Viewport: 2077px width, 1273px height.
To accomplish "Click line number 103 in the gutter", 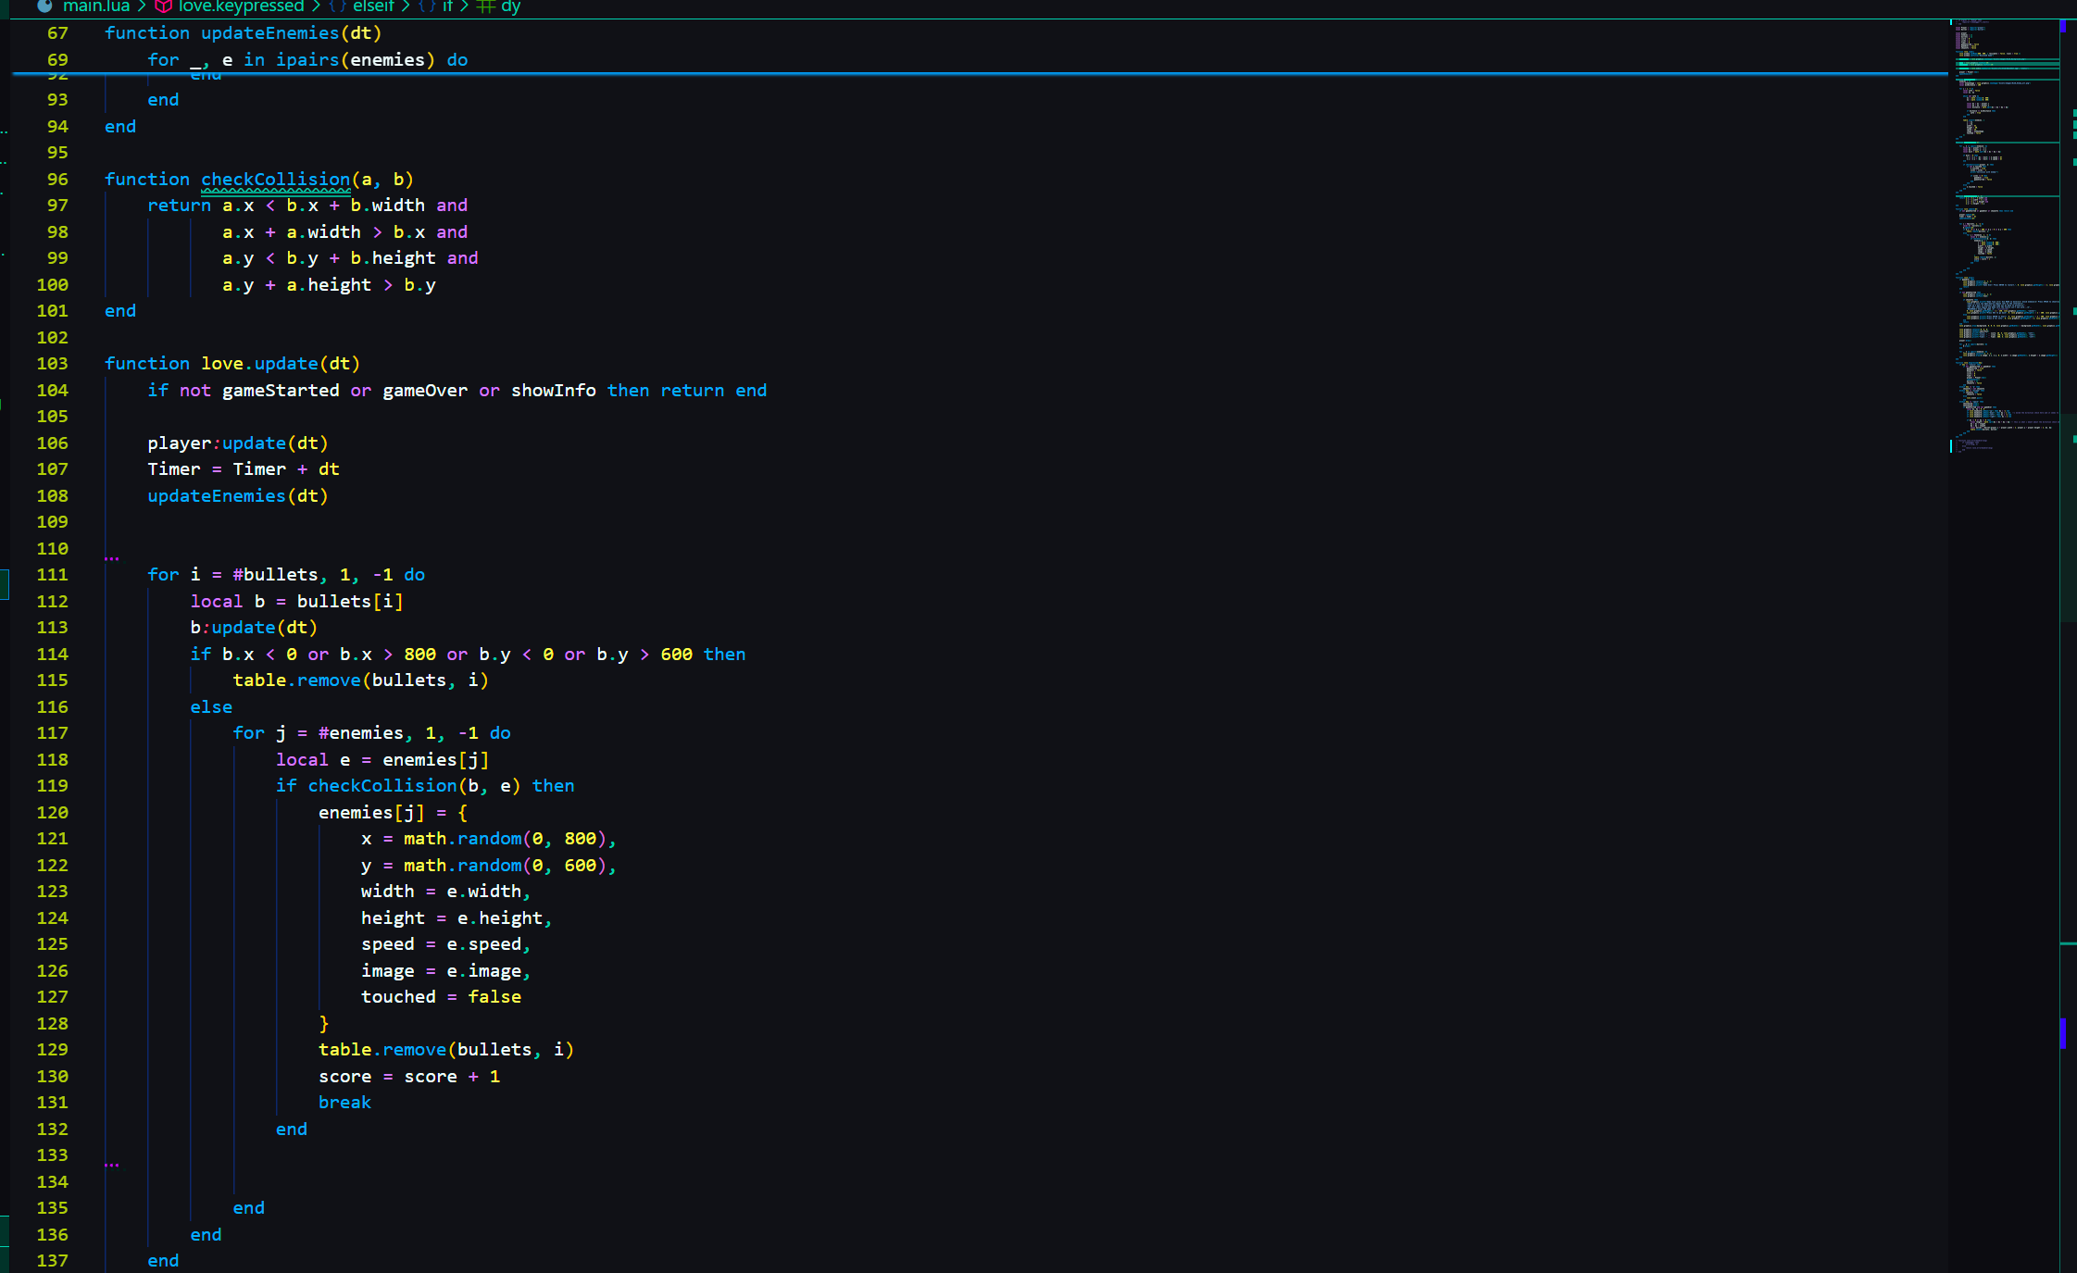I will (x=52, y=364).
